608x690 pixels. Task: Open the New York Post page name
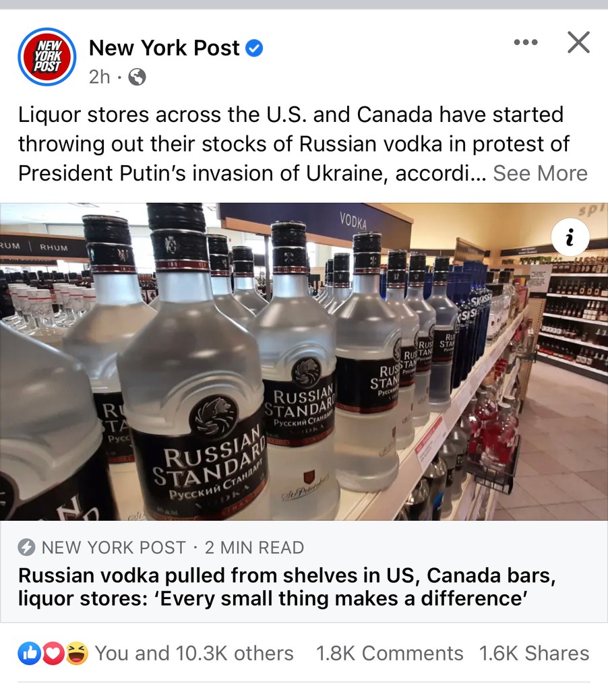(x=164, y=48)
